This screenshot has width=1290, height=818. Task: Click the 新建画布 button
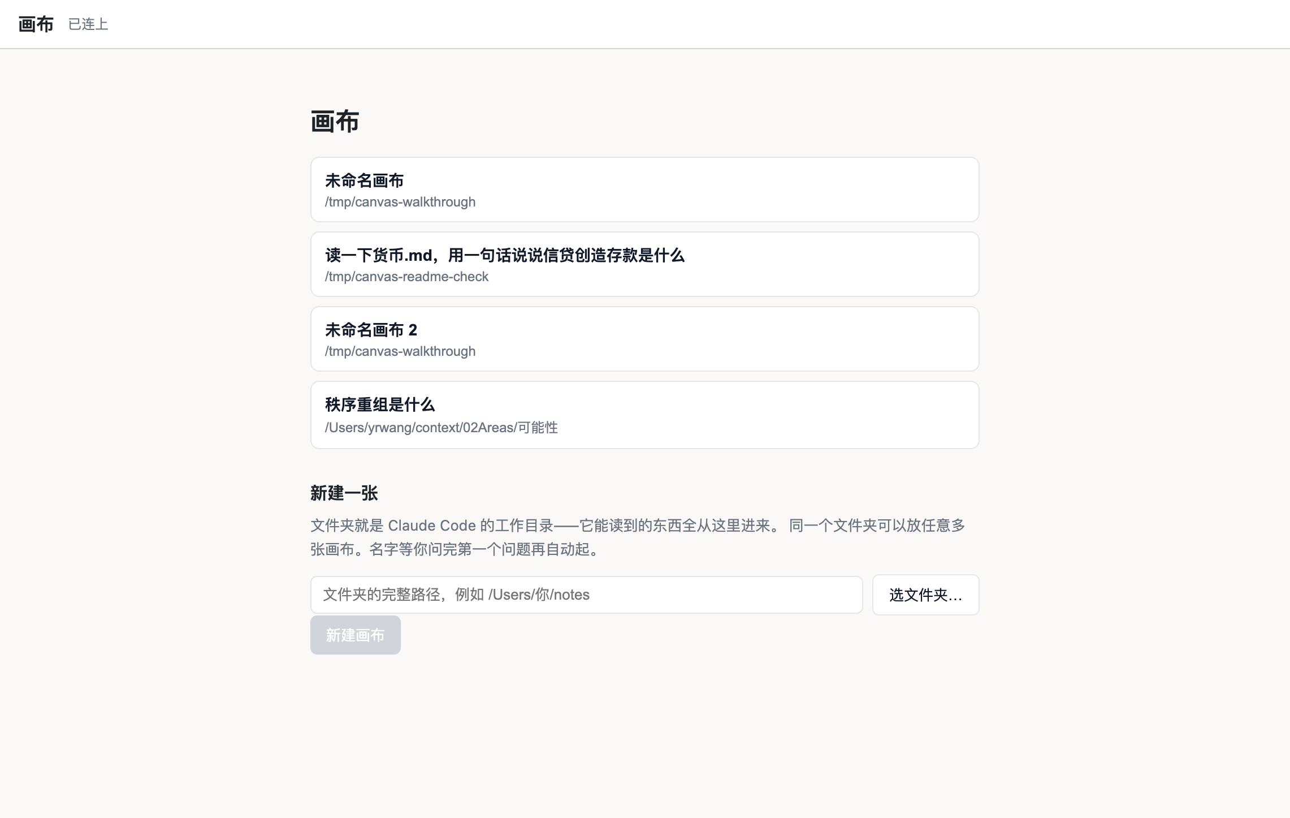[355, 635]
